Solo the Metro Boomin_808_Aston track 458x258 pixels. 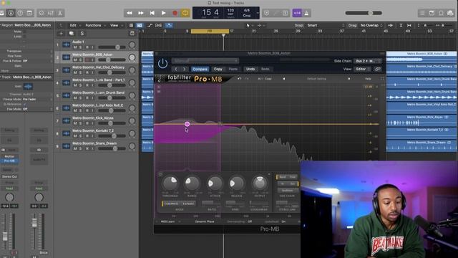[80, 59]
